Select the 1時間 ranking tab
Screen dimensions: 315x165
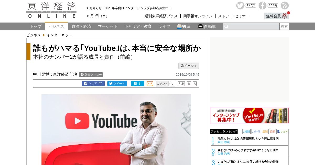click(x=246, y=131)
